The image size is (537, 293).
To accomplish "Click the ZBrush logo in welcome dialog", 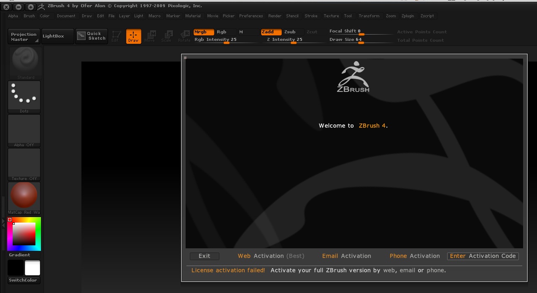I will pyautogui.click(x=354, y=77).
